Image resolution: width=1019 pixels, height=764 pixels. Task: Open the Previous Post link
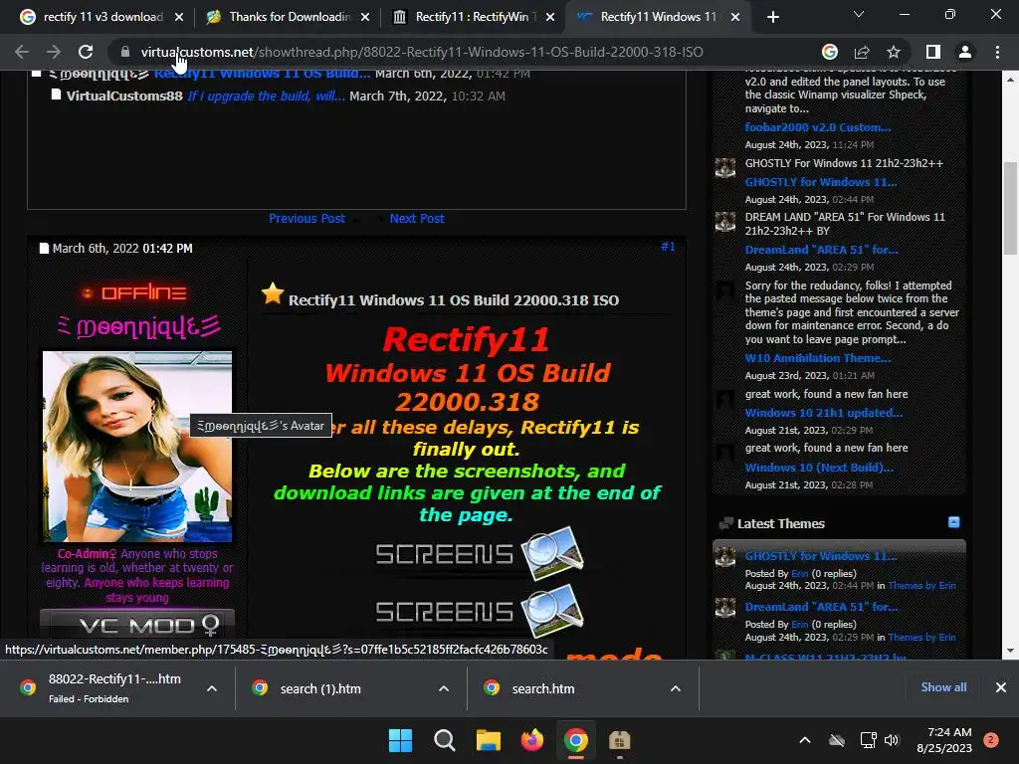point(306,218)
